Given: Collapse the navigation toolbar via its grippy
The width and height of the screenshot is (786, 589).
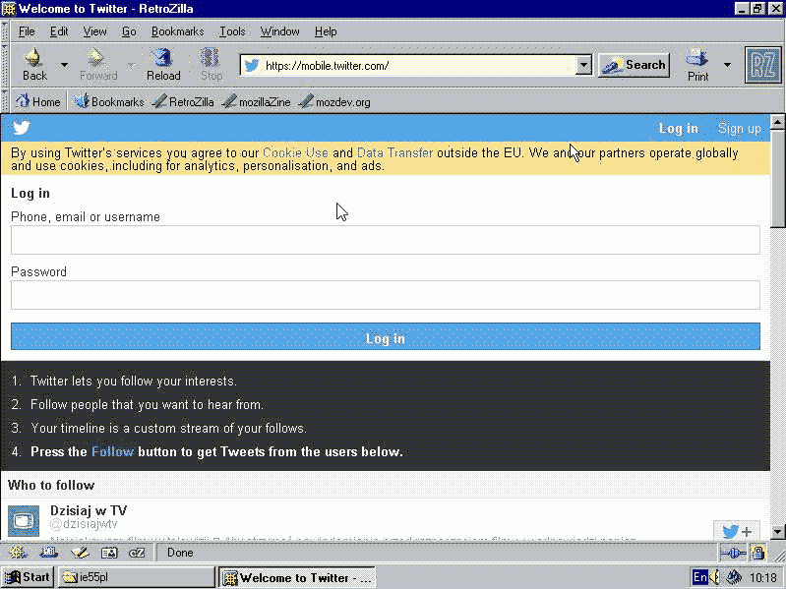Looking at the screenshot, I should pyautogui.click(x=5, y=65).
